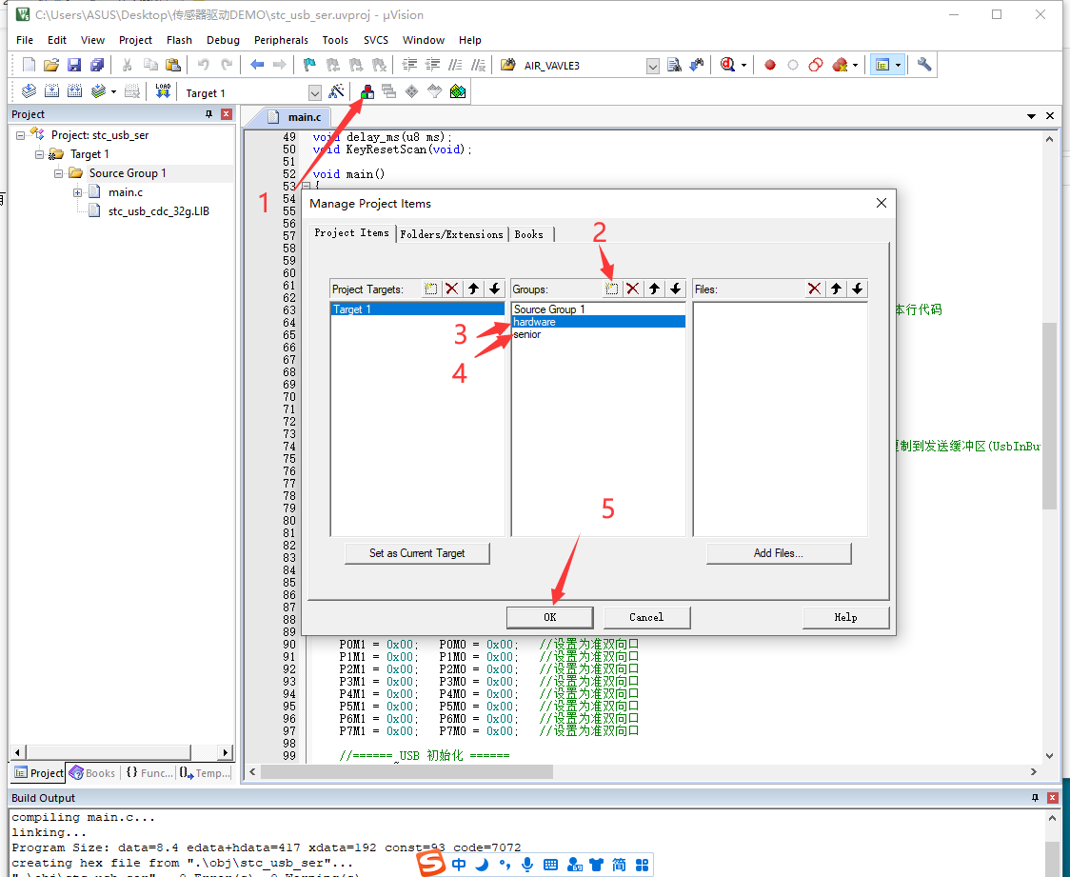Add new group icon in Groups header
This screenshot has height=877, width=1070.
tap(611, 289)
